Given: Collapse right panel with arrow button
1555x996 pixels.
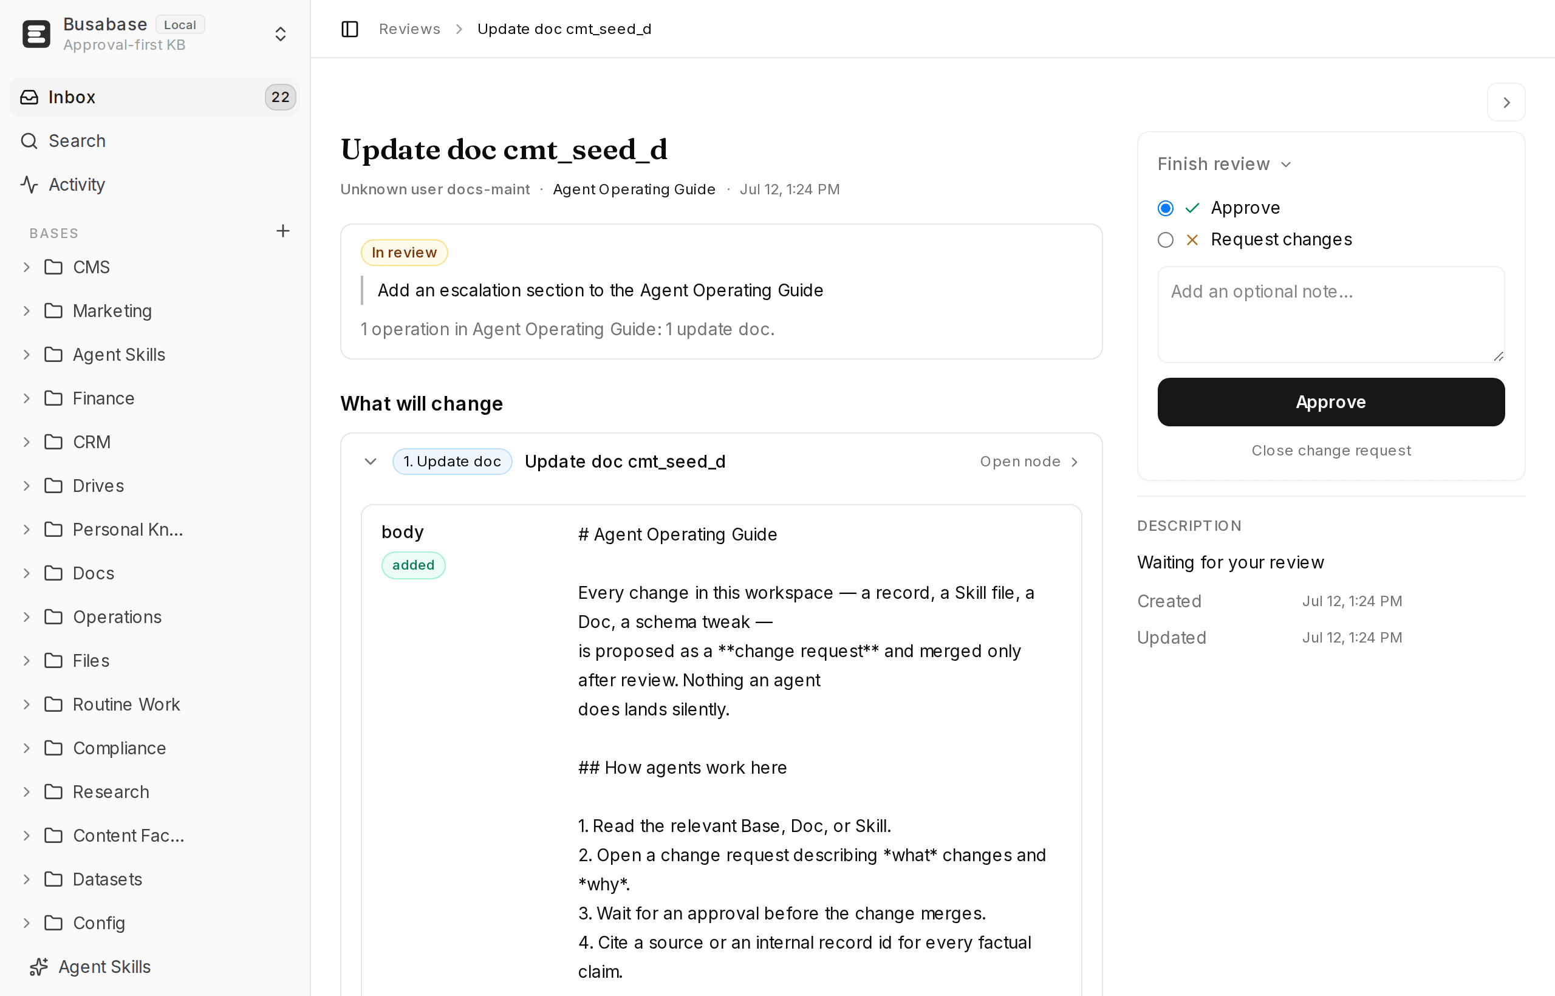Looking at the screenshot, I should (1506, 102).
